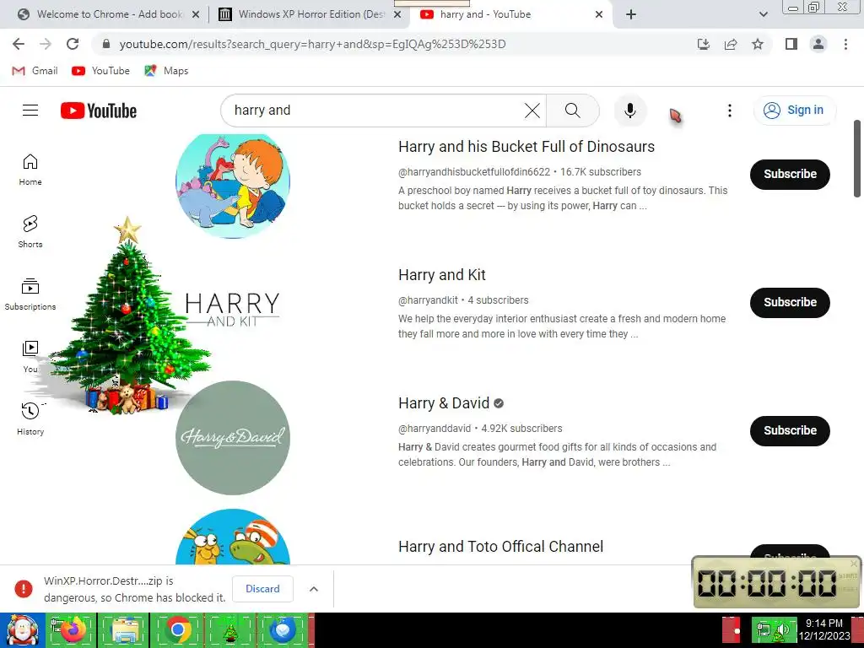Viewport: 864px width, 648px height.
Task: Click the Harry and Toto channel avatar
Action: click(x=233, y=537)
